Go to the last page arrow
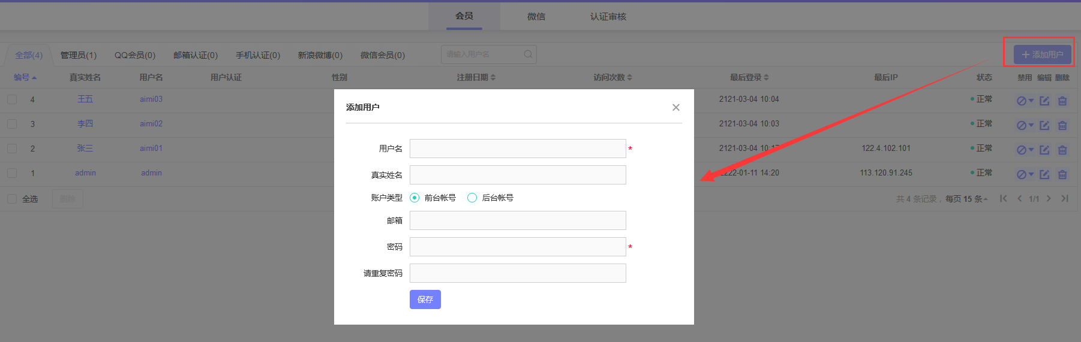 tap(1064, 199)
